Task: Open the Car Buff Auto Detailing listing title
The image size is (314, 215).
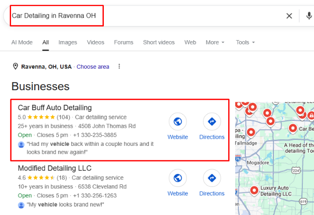Action: pyautogui.click(x=55, y=108)
